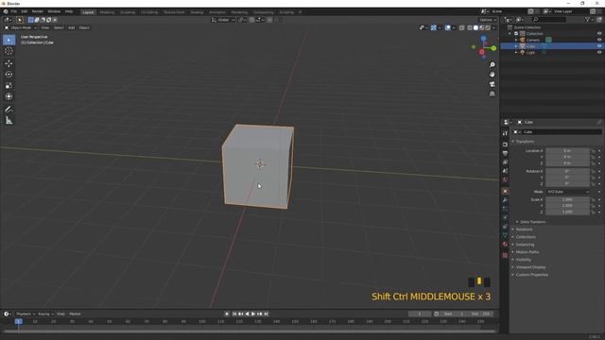This screenshot has width=605, height=340.
Task: Expand the Delta Transform panel
Action: pos(532,222)
